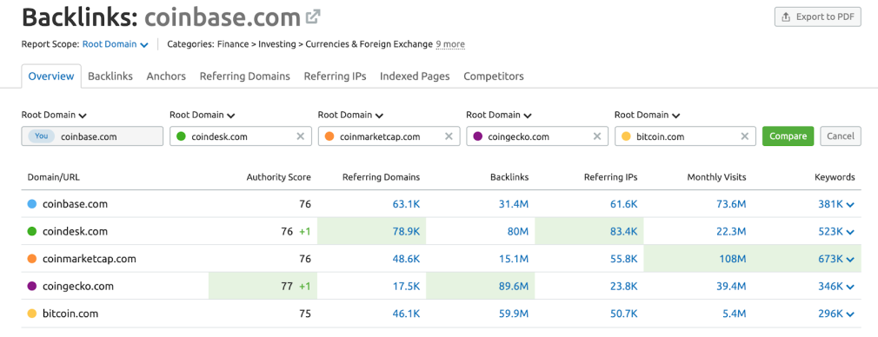The width and height of the screenshot is (878, 337).
Task: Open the Anchors tab
Action: (166, 76)
